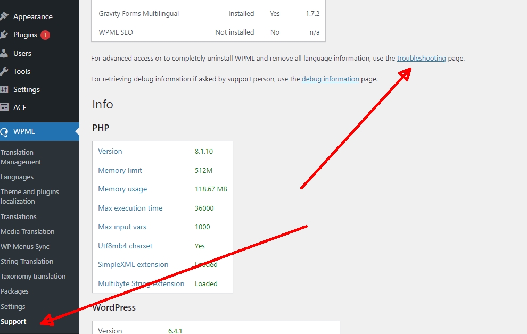
Task: Open the Plugins menu
Action: pyautogui.click(x=25, y=35)
